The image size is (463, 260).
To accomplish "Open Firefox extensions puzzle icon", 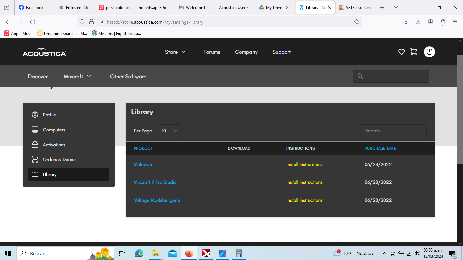I will coord(443,22).
